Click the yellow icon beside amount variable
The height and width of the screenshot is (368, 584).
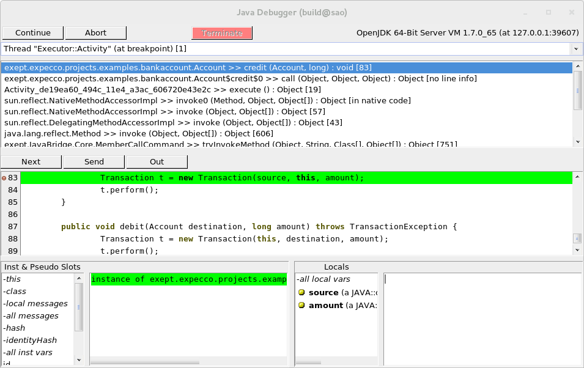[301, 305]
